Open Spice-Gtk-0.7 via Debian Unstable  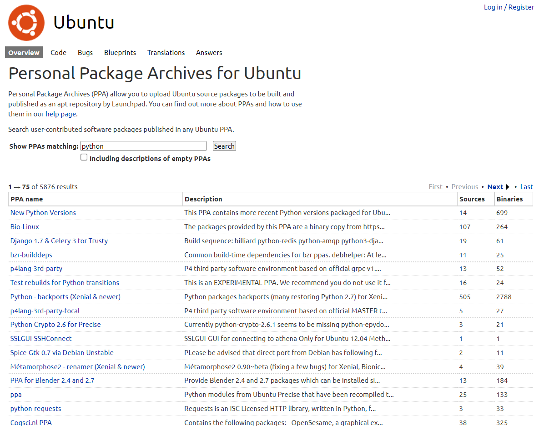[x=62, y=353]
